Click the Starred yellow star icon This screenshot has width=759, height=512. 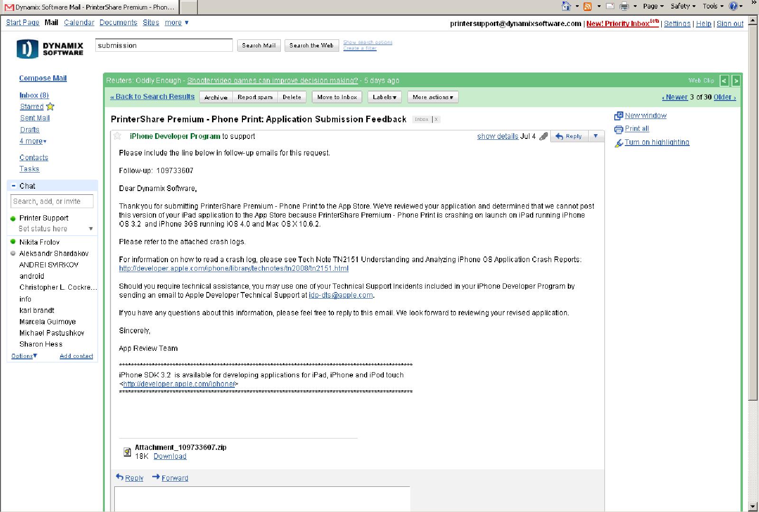pos(50,107)
